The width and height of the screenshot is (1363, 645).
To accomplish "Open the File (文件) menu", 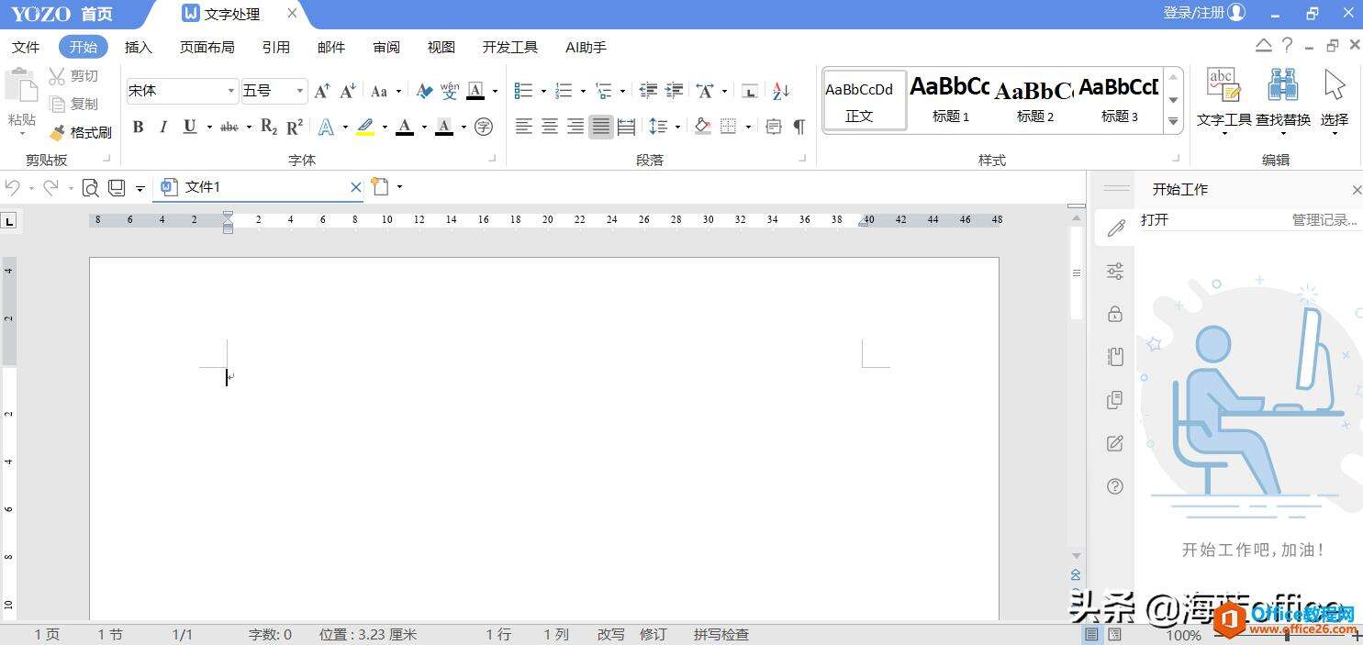I will (x=26, y=47).
